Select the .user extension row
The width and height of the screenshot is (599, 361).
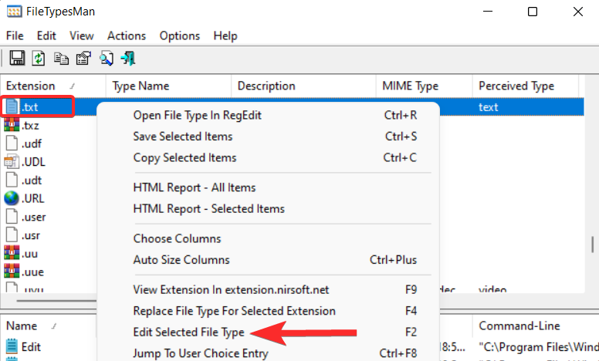click(33, 217)
